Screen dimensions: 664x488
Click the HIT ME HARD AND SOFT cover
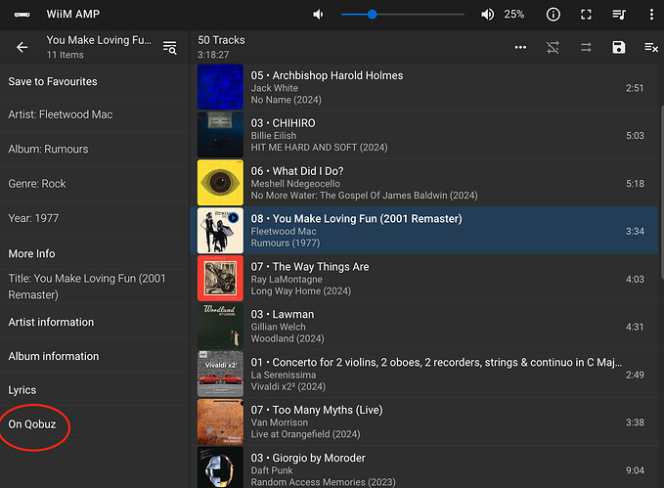[220, 135]
